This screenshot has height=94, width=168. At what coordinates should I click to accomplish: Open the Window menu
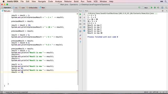tap(103, 2)
